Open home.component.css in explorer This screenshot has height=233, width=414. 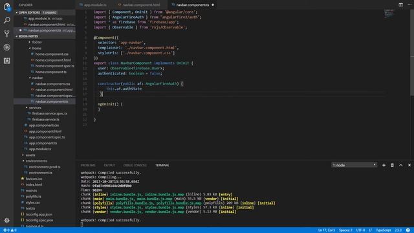pos(52,54)
